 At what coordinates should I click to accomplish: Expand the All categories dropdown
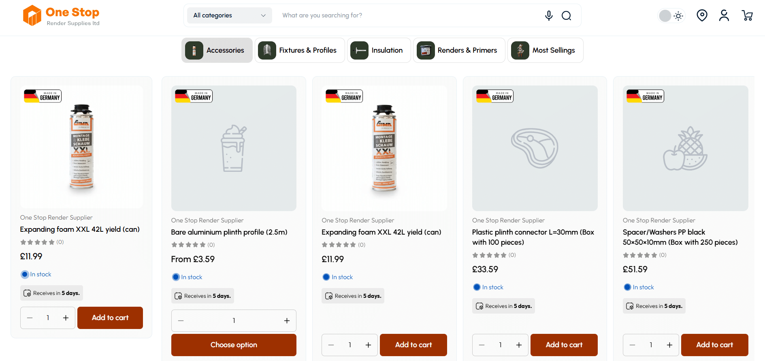pyautogui.click(x=230, y=15)
